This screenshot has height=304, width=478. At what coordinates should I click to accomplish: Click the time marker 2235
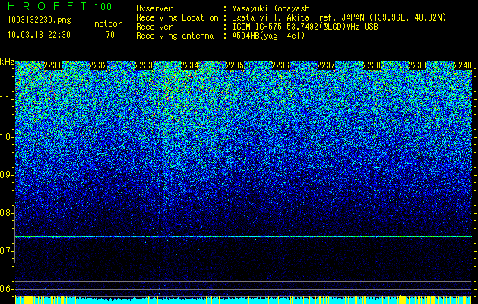pyautogui.click(x=235, y=65)
